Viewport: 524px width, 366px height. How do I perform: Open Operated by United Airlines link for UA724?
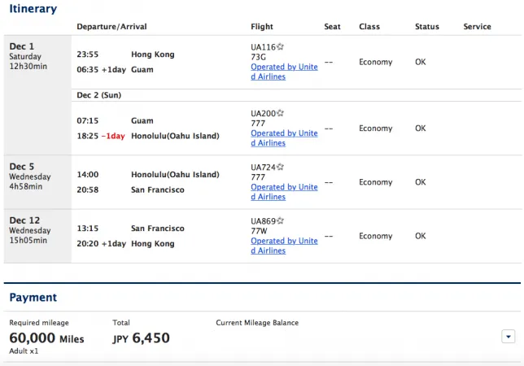click(x=284, y=192)
